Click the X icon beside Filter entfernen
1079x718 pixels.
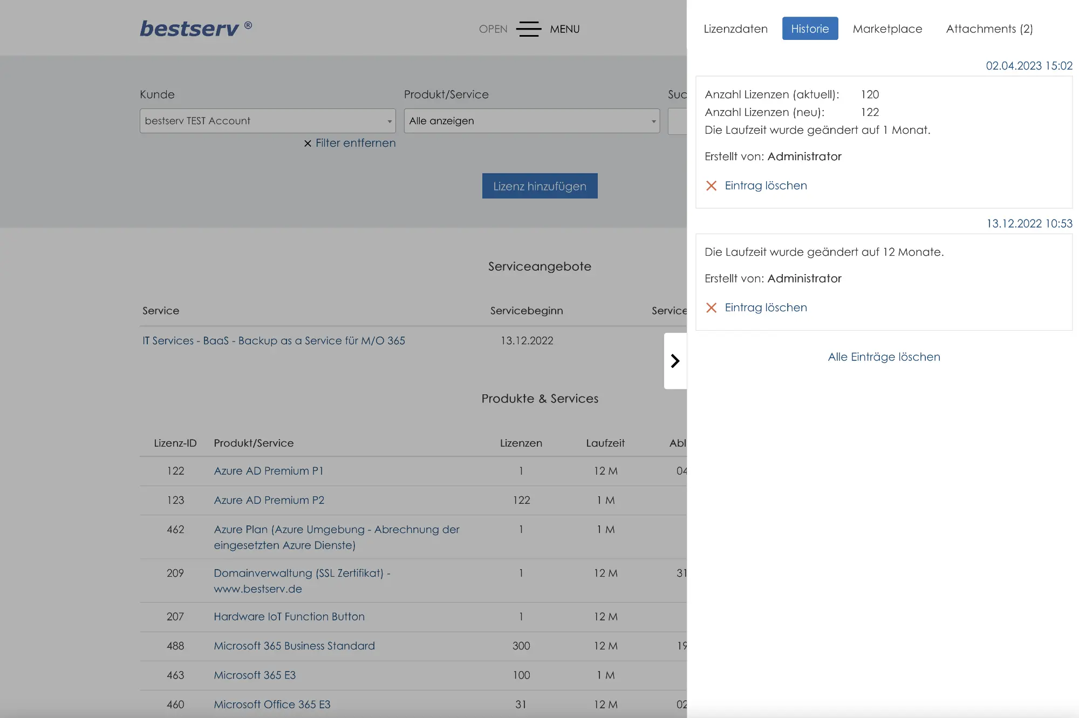(308, 143)
